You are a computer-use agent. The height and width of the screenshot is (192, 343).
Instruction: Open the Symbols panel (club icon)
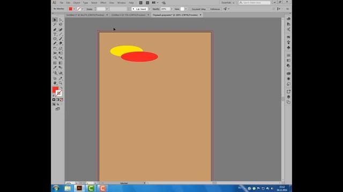pos(288,47)
